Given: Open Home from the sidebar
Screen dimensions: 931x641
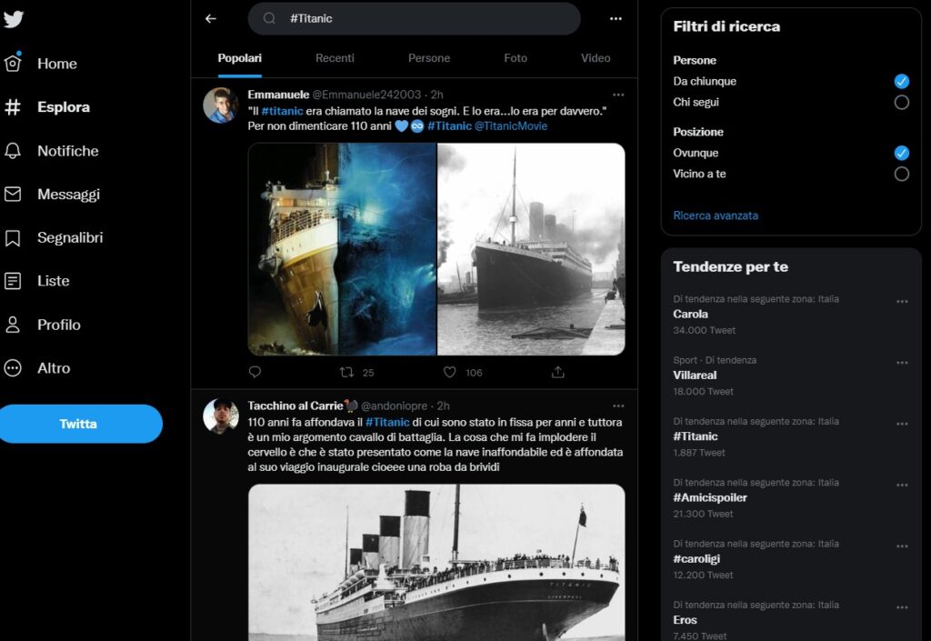Looking at the screenshot, I should pyautogui.click(x=40, y=64).
